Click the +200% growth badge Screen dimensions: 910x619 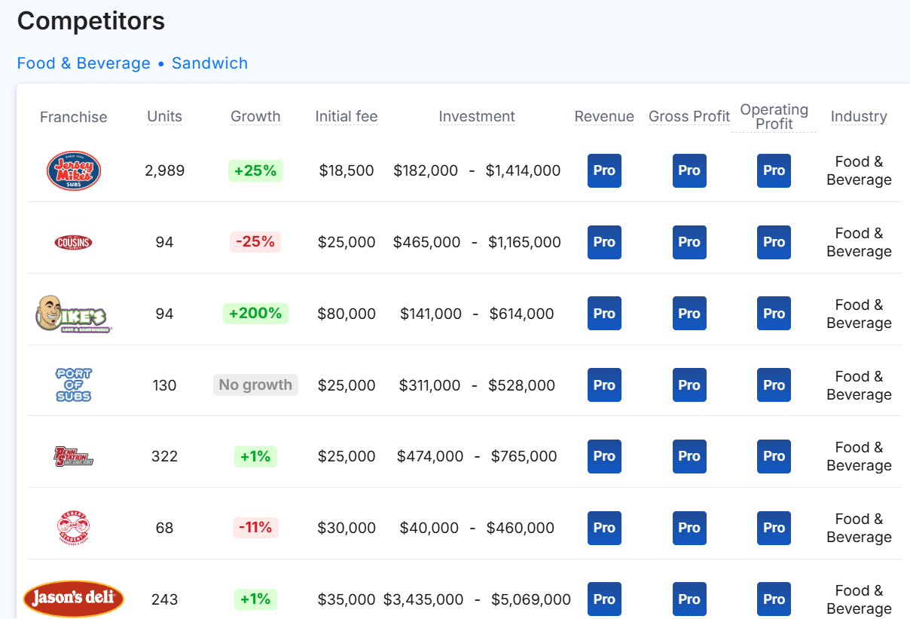pyautogui.click(x=255, y=314)
